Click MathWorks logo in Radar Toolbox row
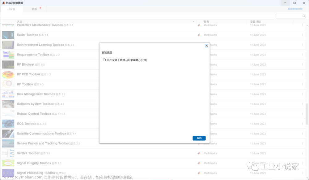309x180 pixels. coord(199,35)
